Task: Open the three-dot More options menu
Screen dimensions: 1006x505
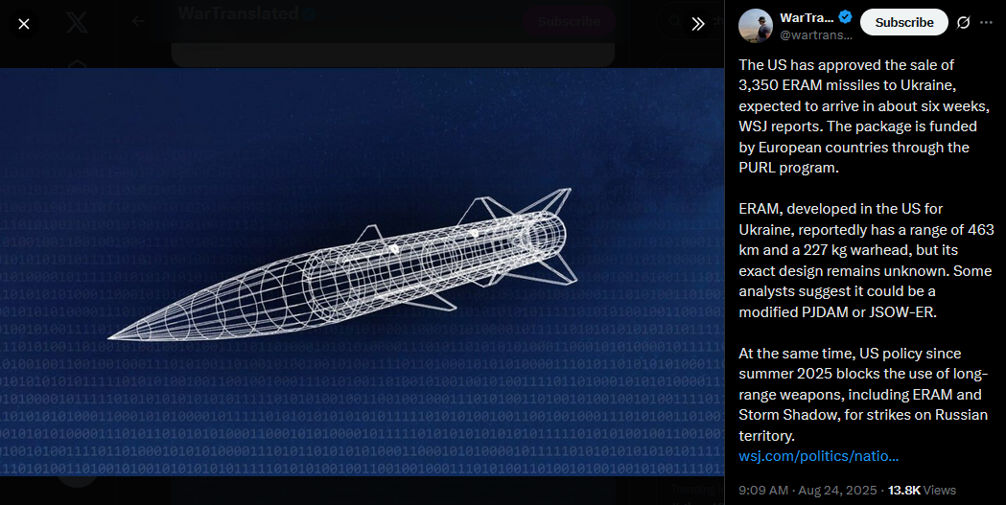Action: 986,22
